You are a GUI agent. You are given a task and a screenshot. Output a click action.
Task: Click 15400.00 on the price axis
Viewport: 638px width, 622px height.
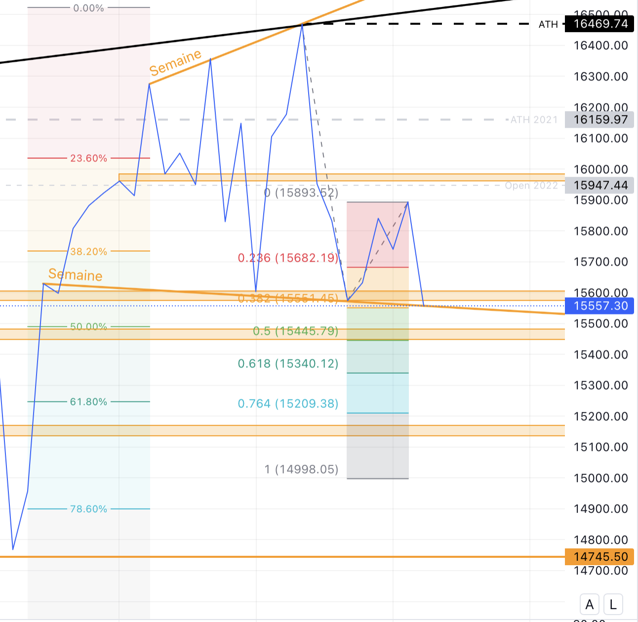click(600, 354)
